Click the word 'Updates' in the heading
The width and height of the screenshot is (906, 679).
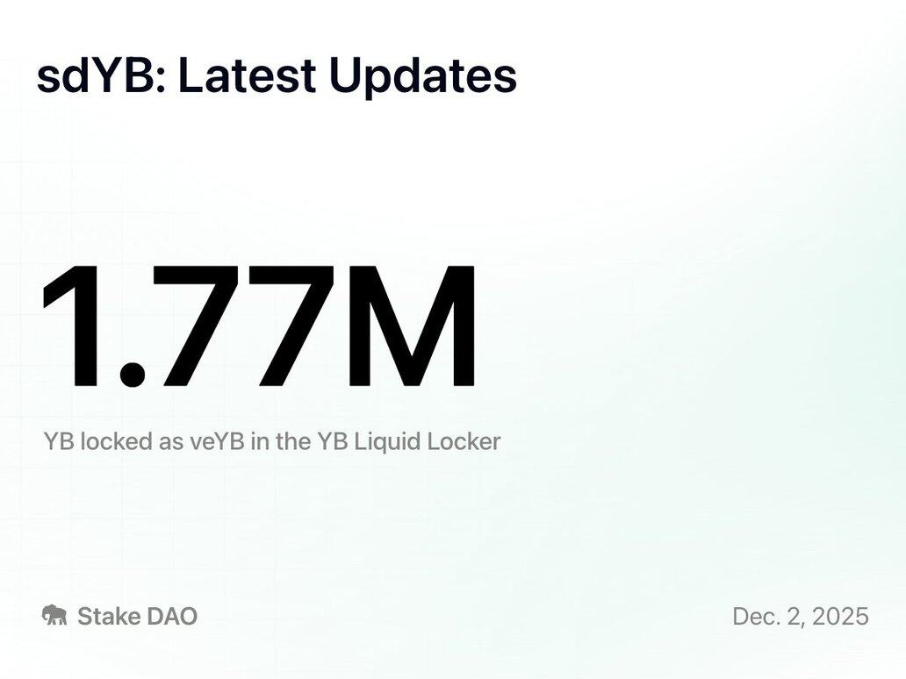(422, 76)
